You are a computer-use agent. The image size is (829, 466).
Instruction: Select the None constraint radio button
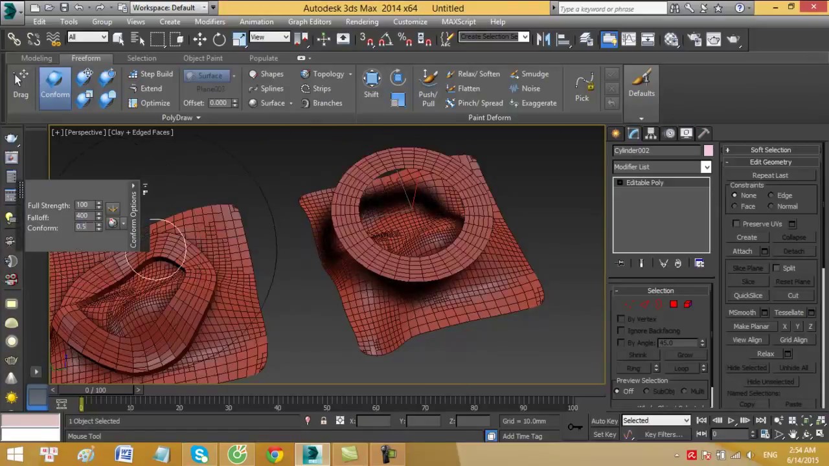(x=734, y=195)
